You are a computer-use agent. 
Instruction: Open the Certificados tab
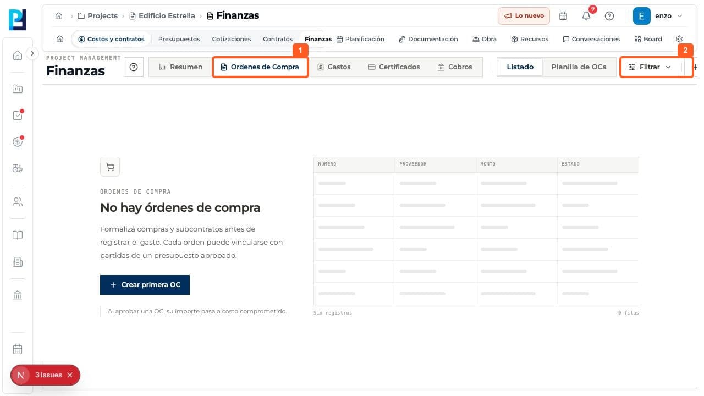(394, 67)
